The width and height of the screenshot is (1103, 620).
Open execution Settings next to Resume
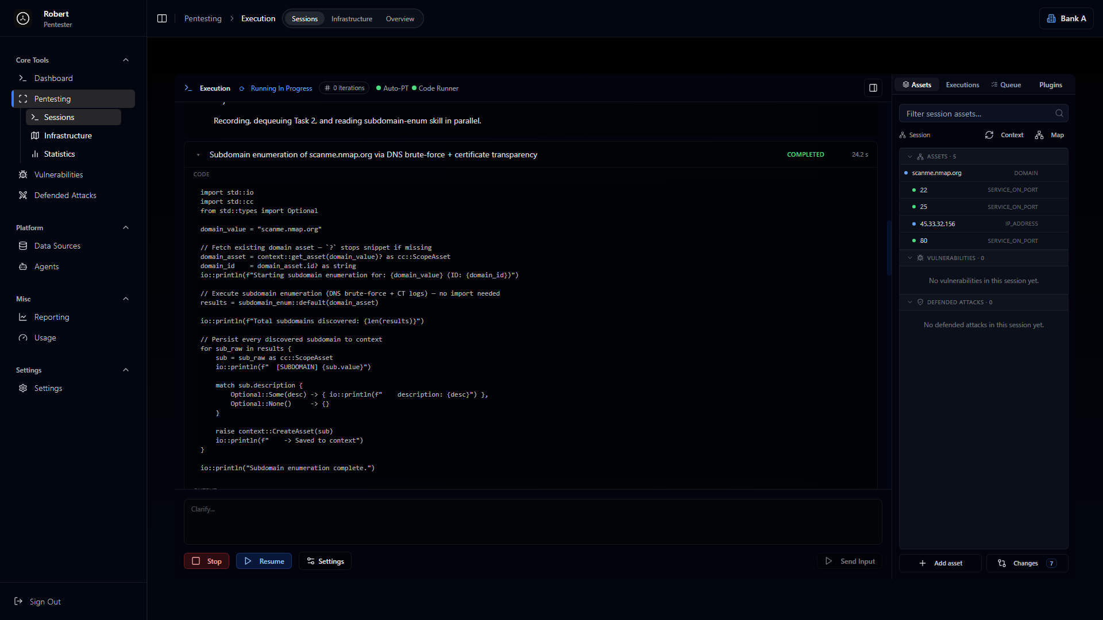[325, 561]
